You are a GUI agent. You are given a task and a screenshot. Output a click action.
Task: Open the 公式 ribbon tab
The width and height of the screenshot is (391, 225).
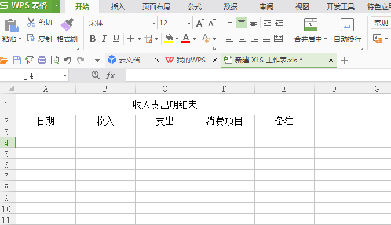195,7
